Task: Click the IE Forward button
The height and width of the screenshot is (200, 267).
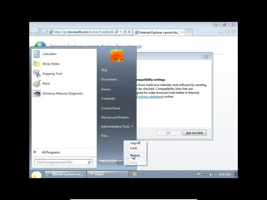Action: coord(44,32)
